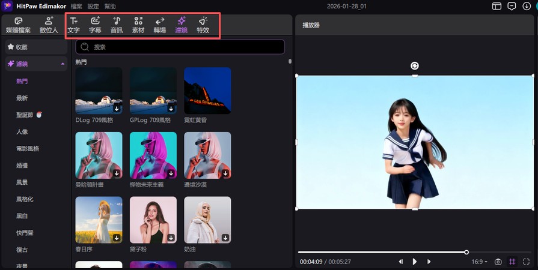Select the 熱門 filter category
538x270 pixels.
coord(22,81)
